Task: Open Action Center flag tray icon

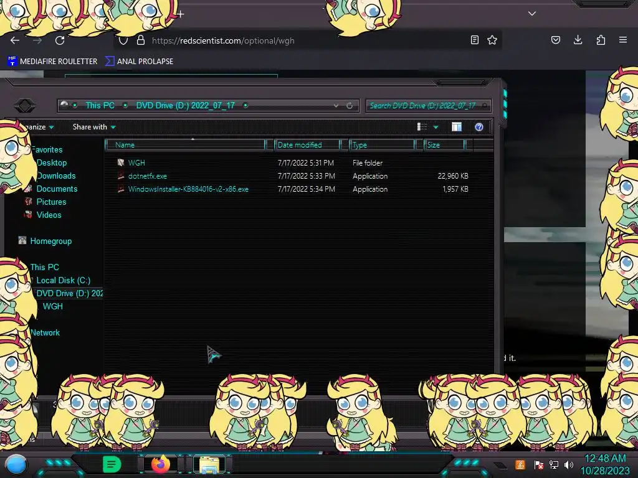Action: 539,464
